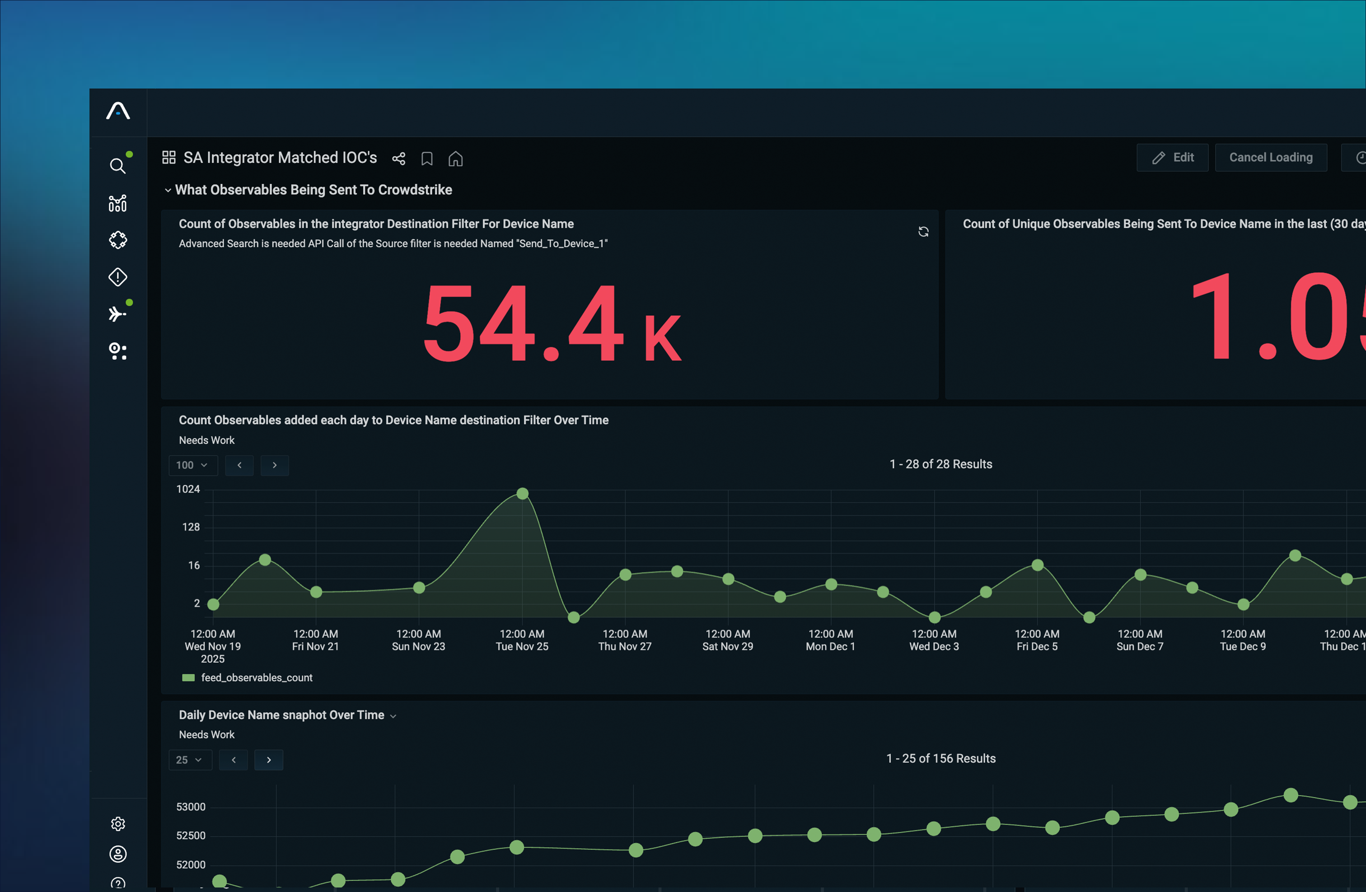Go to next page of 156 results
The width and height of the screenshot is (1366, 892).
pos(269,760)
